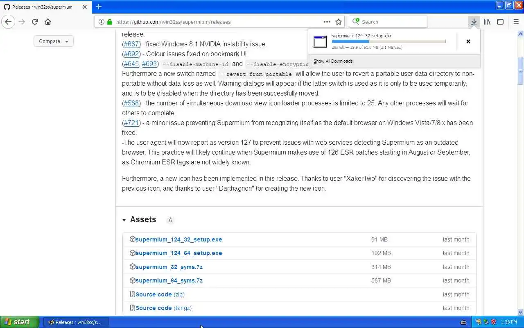Download supermium_64_syms.7z asset
Image resolution: width=524 pixels, height=328 pixels.
(x=169, y=280)
